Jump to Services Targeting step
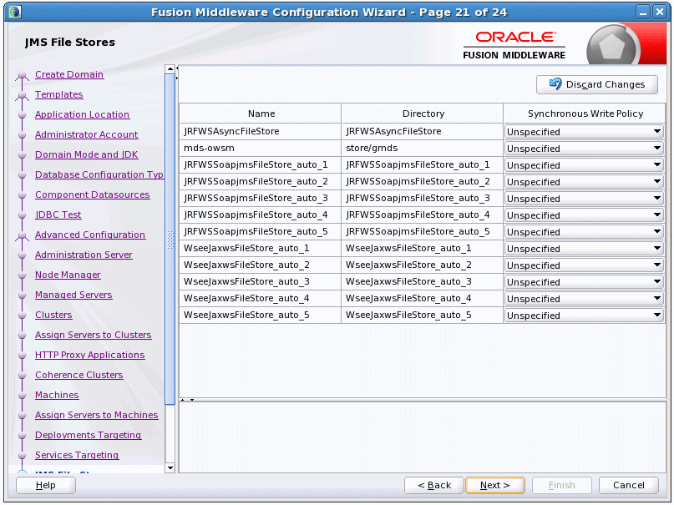The image size is (674, 505). [77, 455]
